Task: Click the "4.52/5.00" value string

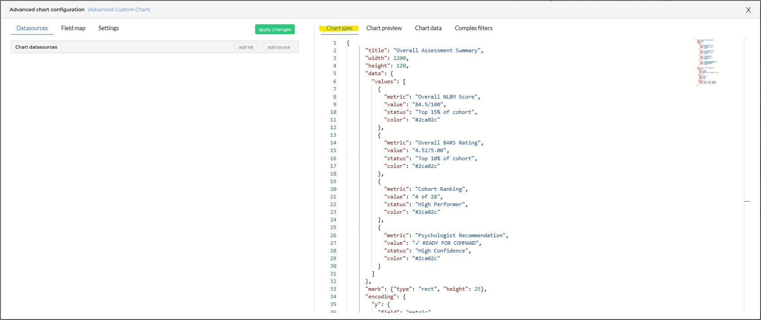Action: pyautogui.click(x=429, y=150)
